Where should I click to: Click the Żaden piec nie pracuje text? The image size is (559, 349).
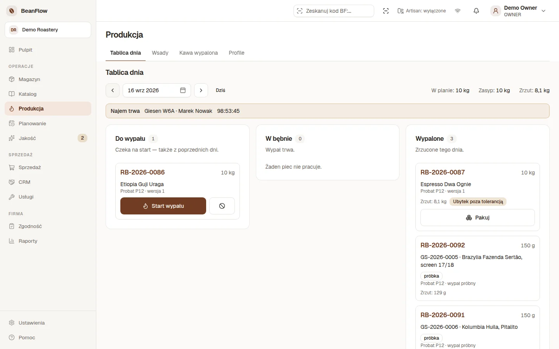pos(293,167)
